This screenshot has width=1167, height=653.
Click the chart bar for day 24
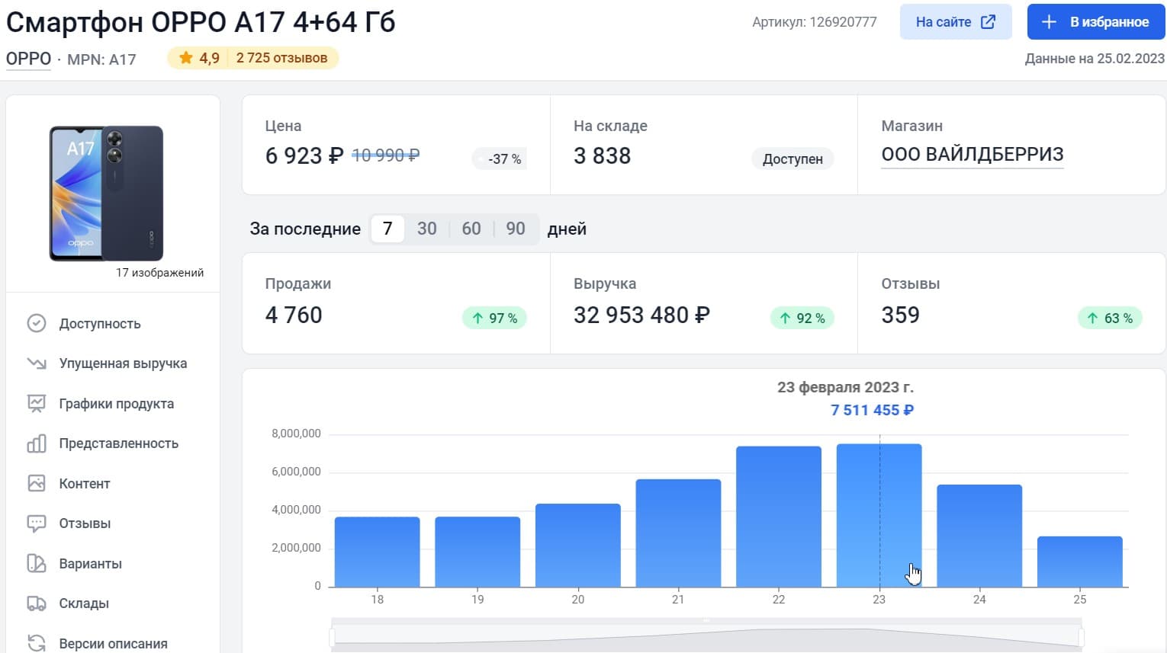click(x=979, y=536)
